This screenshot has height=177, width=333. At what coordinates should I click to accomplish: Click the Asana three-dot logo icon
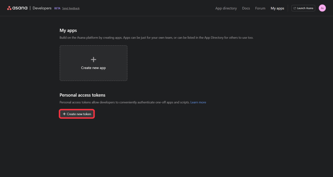pos(9,8)
